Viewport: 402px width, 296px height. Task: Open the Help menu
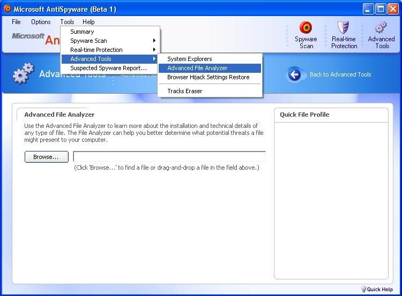[x=88, y=22]
